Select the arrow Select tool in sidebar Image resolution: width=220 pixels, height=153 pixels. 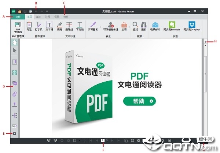tap(14, 50)
